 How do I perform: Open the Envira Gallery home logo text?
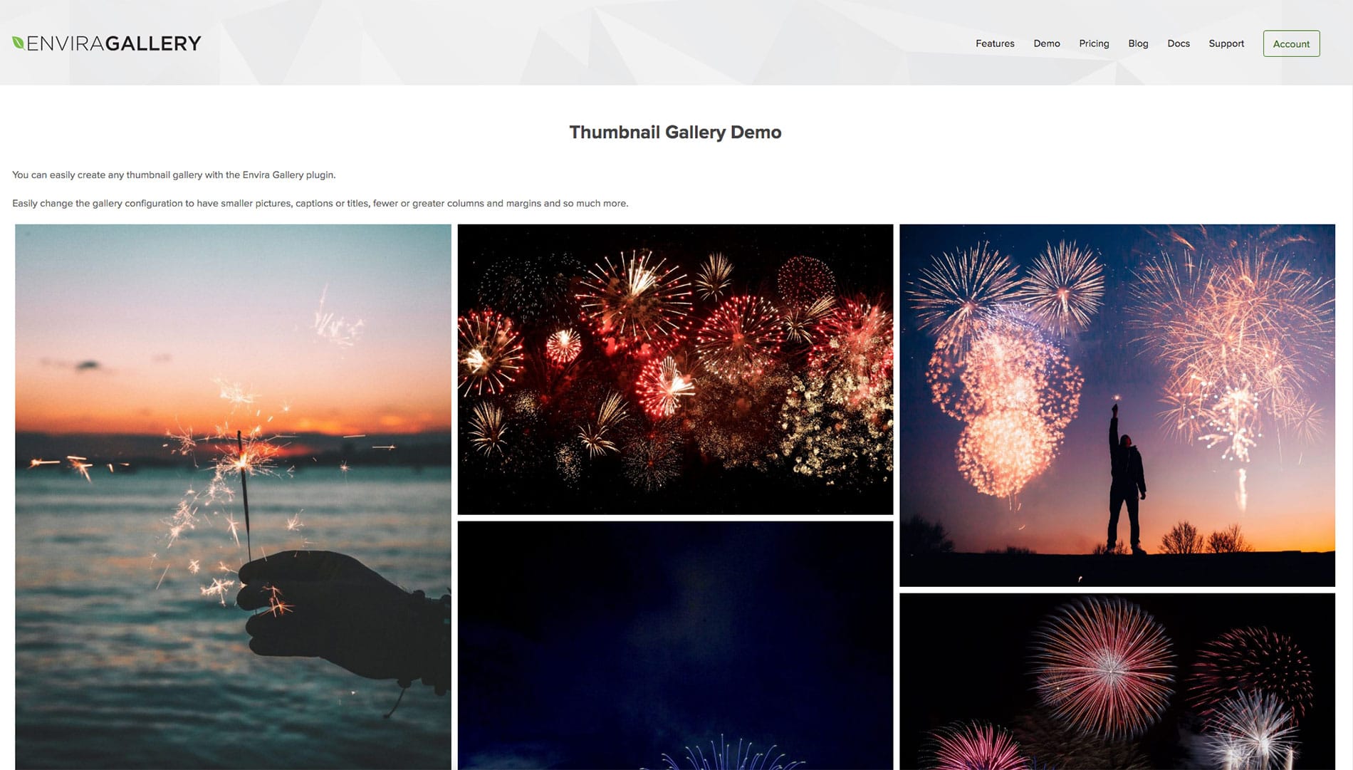tap(114, 43)
